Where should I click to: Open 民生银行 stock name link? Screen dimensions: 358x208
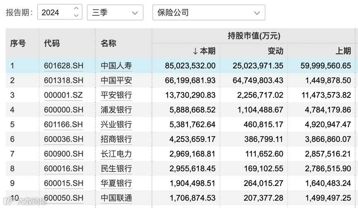pyautogui.click(x=116, y=169)
